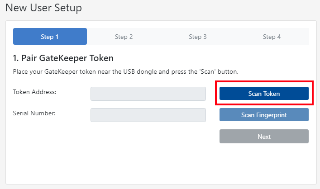Begin the fingerprint scan
Image resolution: width=320 pixels, height=189 pixels.
click(x=264, y=115)
